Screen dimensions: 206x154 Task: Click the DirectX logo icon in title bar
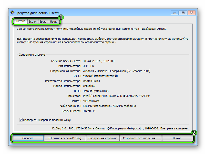[x=12, y=13]
